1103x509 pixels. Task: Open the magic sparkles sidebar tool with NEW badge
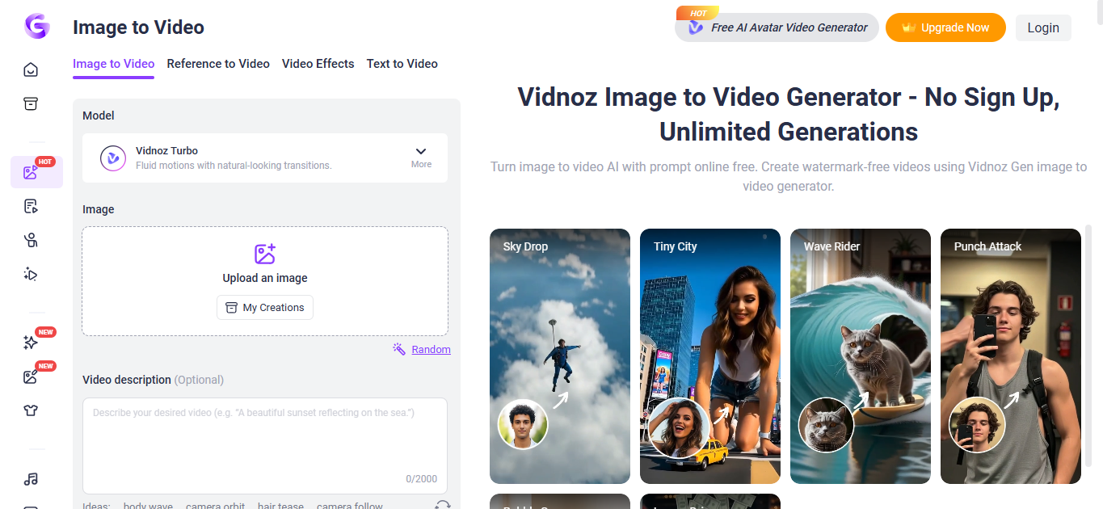(31, 343)
